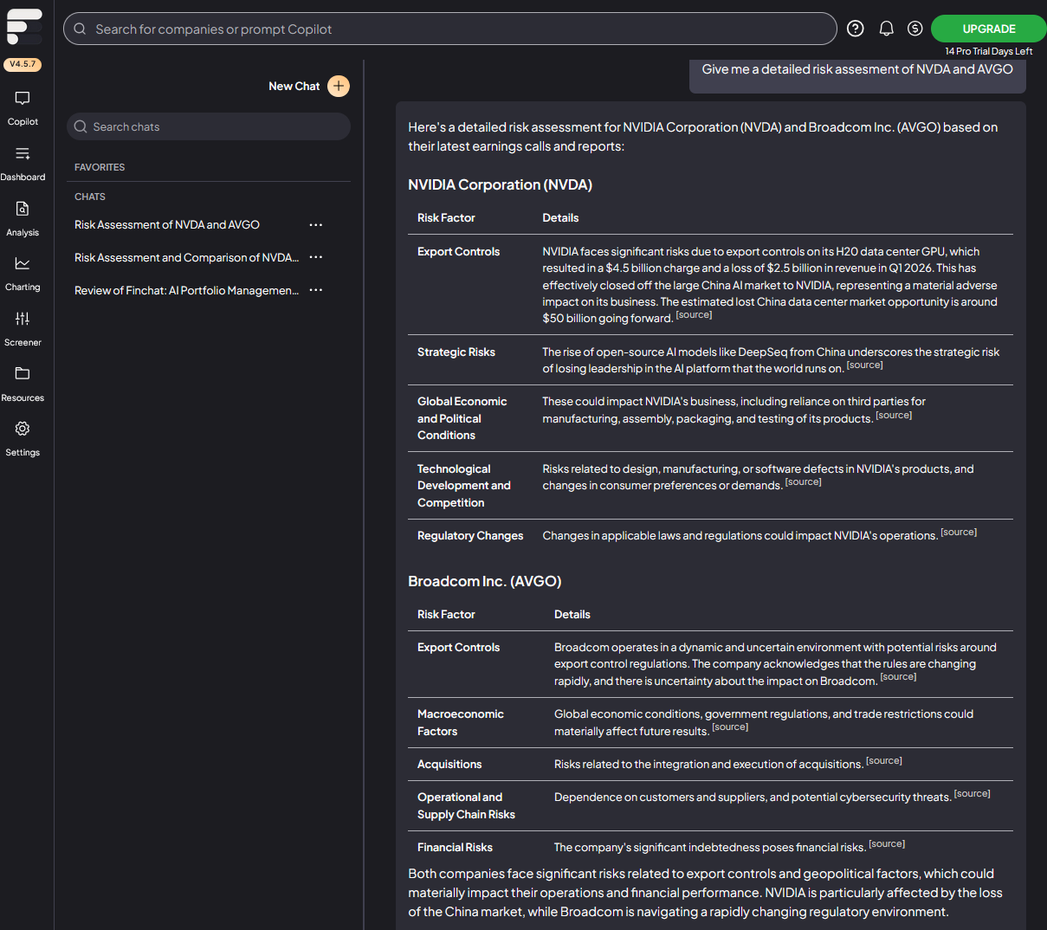Click the CHATS section header
Image resolution: width=1047 pixels, height=930 pixels.
pyautogui.click(x=90, y=197)
